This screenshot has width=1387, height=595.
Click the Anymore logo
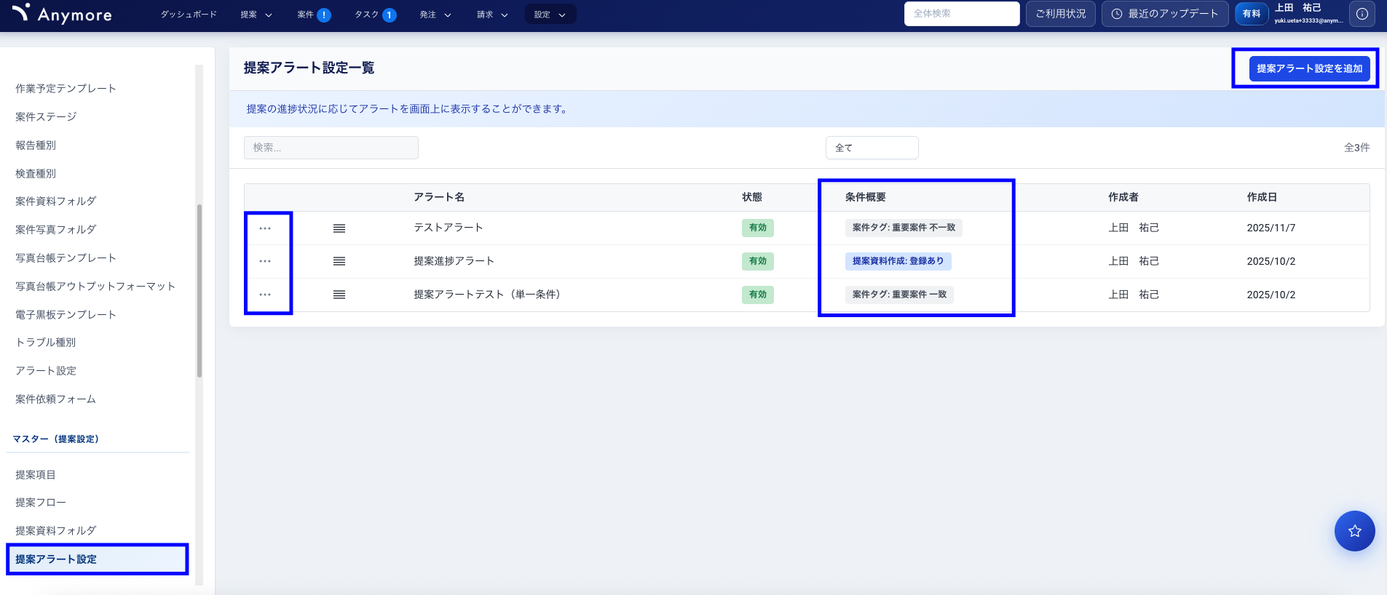click(62, 13)
